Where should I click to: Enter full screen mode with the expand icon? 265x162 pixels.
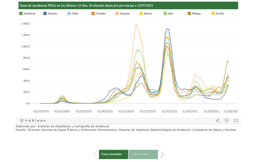(x=236, y=120)
